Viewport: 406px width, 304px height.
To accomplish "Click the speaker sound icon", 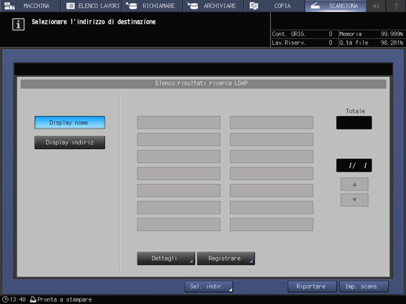I will (376, 5).
